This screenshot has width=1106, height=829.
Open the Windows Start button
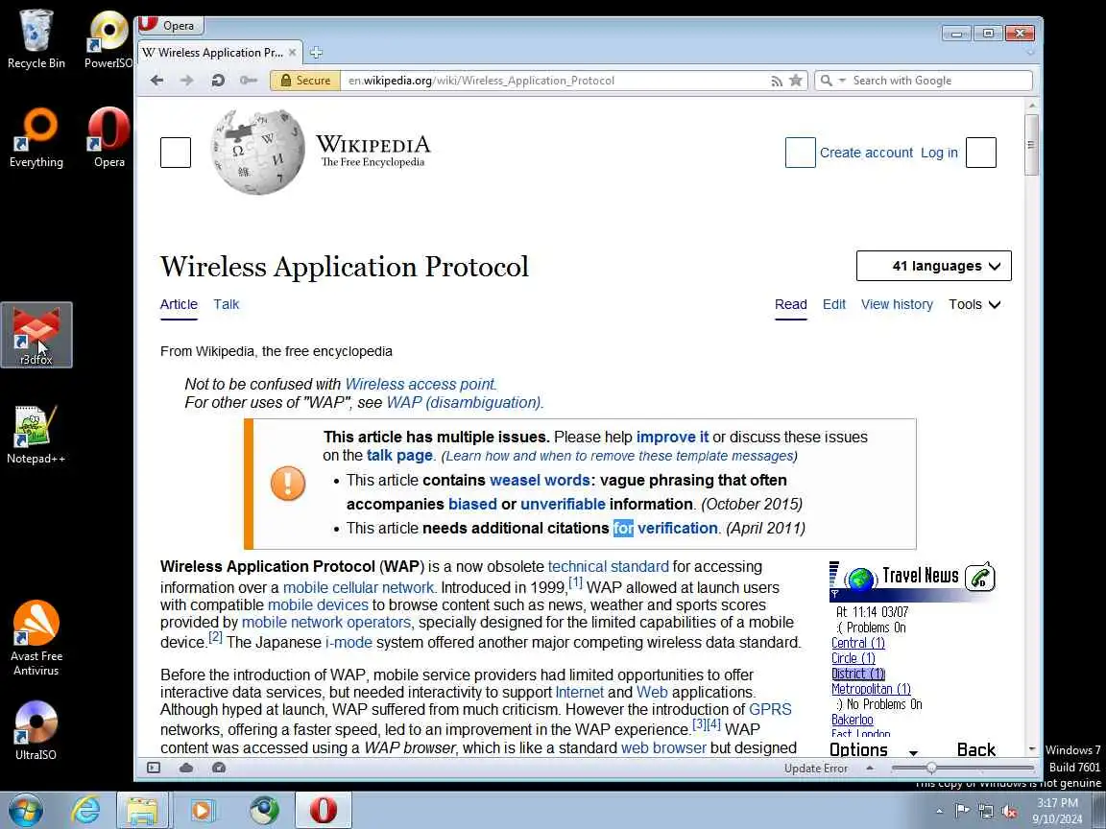[25, 810]
